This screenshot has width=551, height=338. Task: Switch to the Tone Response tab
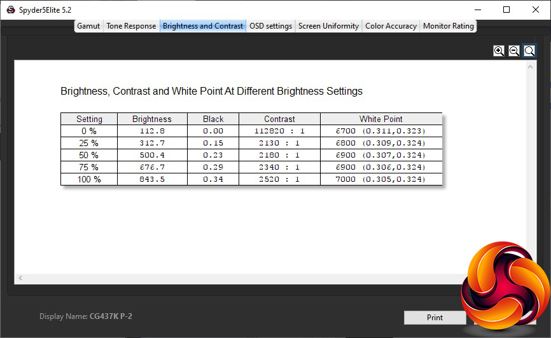tap(131, 26)
